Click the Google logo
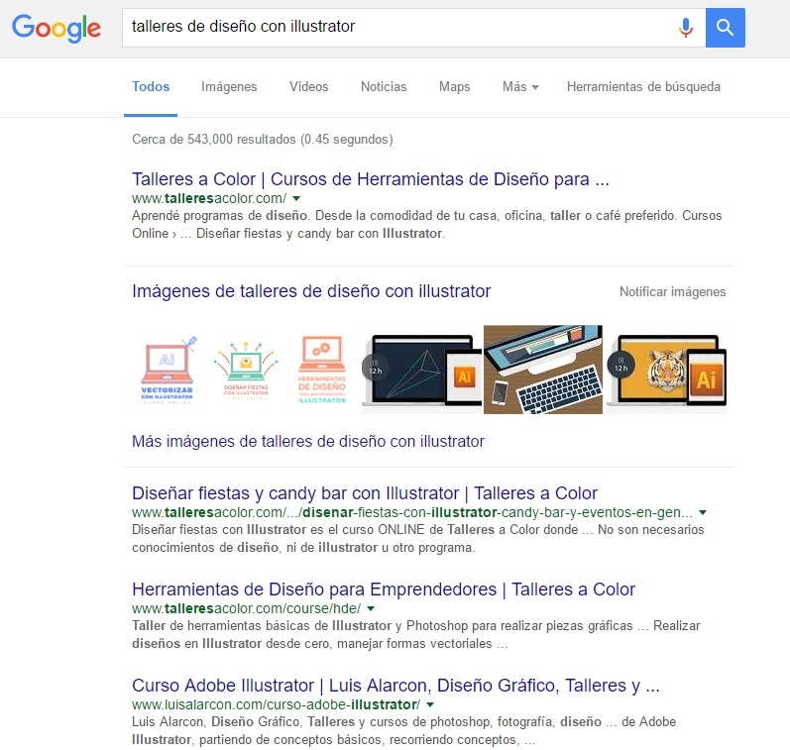The image size is (790, 750). [x=56, y=28]
